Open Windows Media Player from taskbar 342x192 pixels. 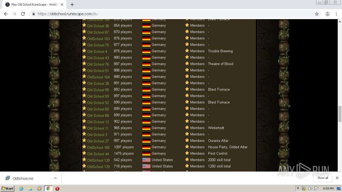point(39,189)
